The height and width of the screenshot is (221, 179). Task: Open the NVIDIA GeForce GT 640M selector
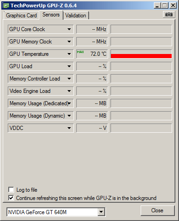(x=56, y=212)
